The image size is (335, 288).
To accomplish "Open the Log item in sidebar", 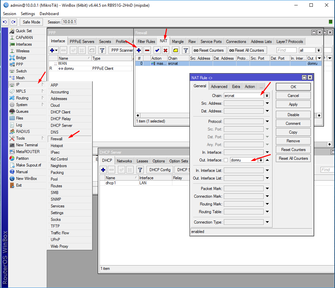I will 19,125.
